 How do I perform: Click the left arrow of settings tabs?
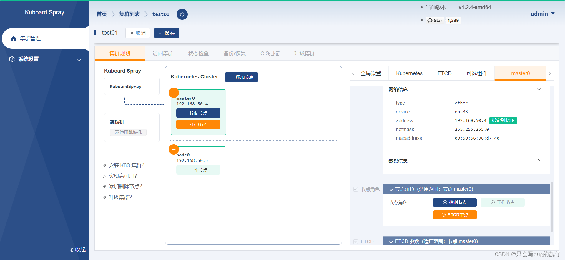(x=353, y=73)
